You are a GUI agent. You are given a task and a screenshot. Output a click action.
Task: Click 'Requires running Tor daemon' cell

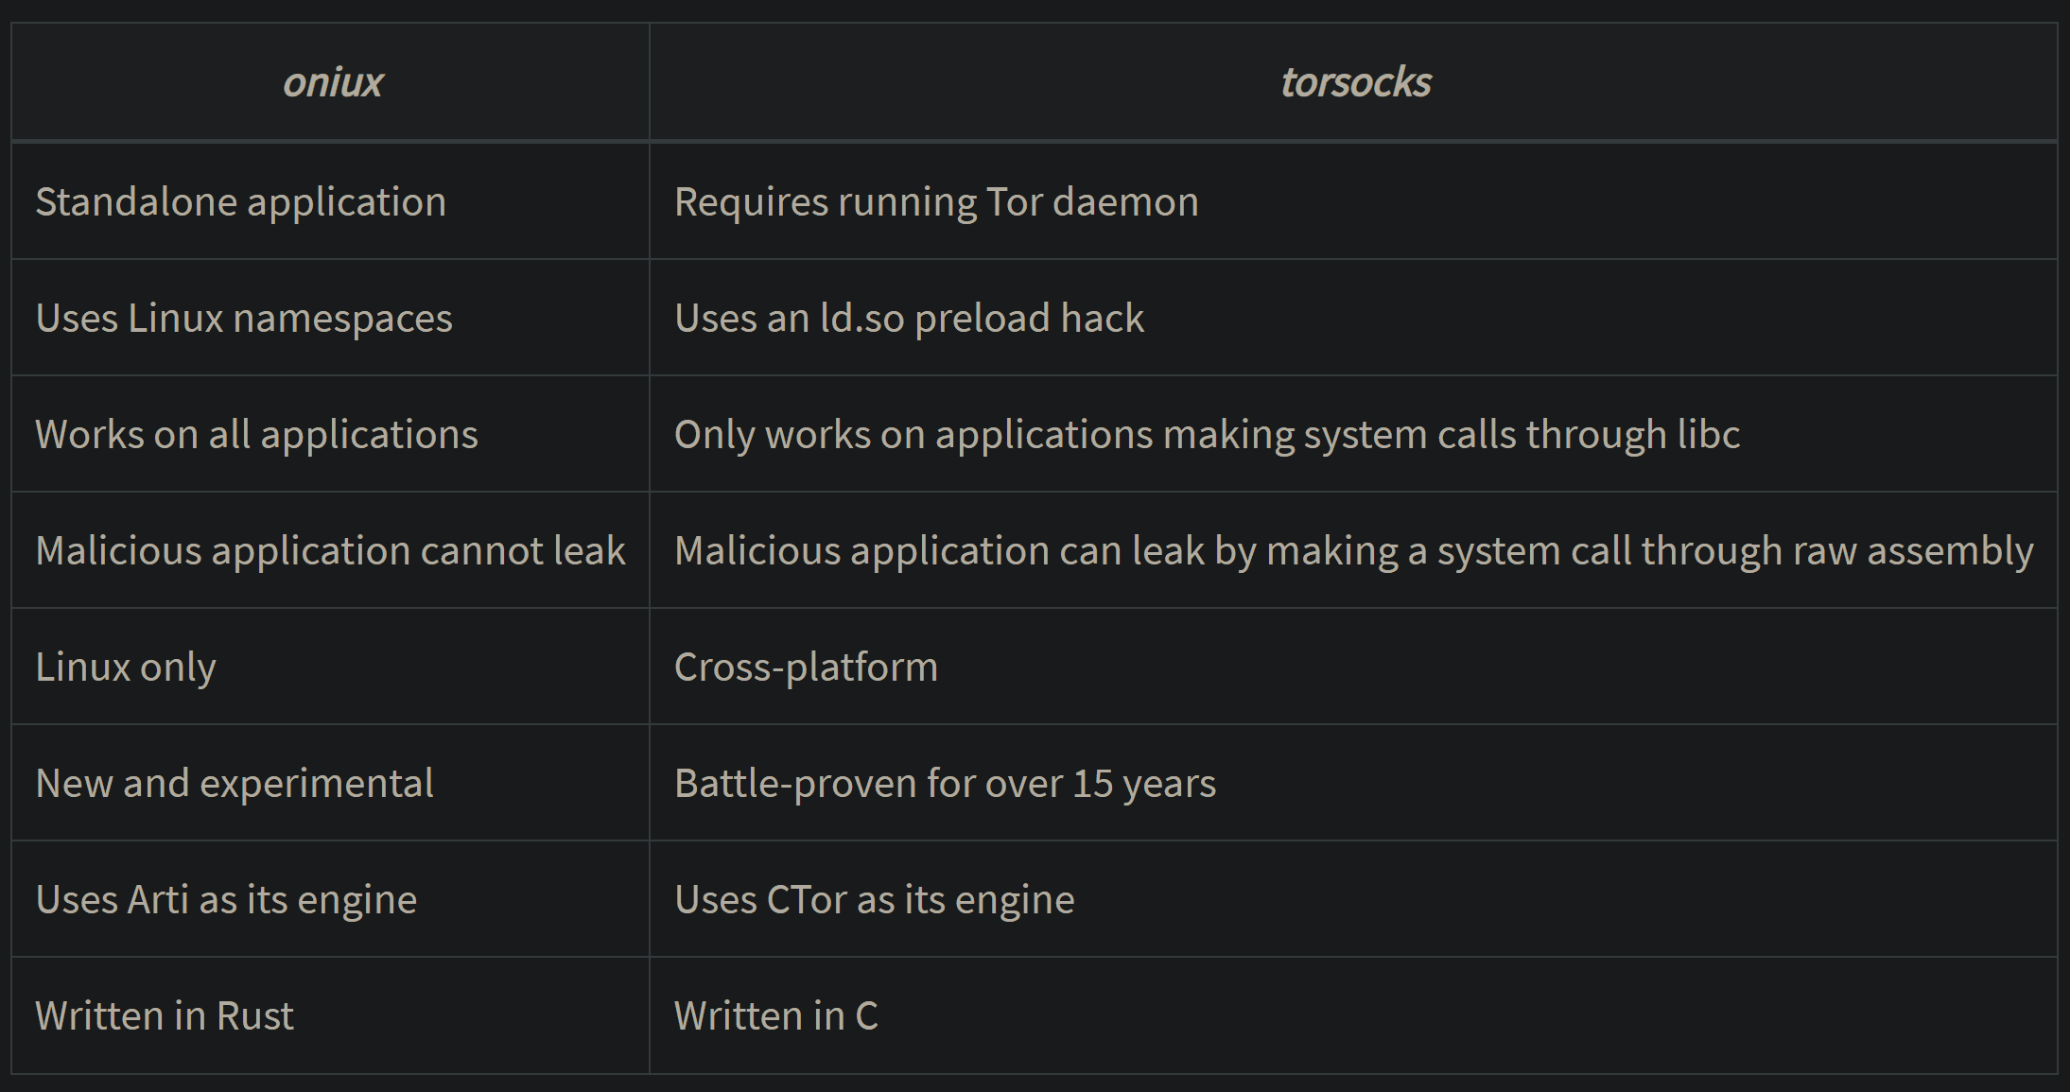[936, 201]
